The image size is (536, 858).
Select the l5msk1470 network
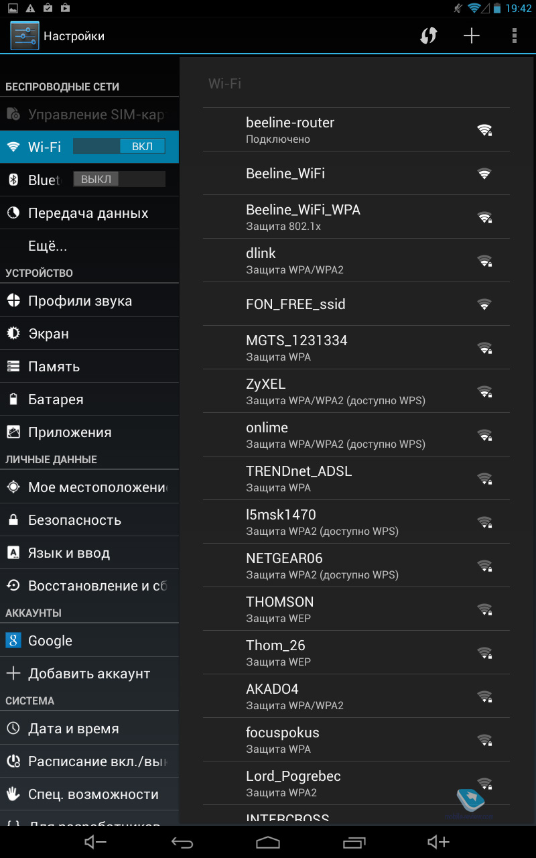point(356,522)
